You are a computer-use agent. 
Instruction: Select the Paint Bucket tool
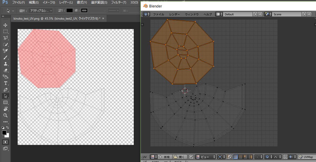pyautogui.click(x=5, y=77)
